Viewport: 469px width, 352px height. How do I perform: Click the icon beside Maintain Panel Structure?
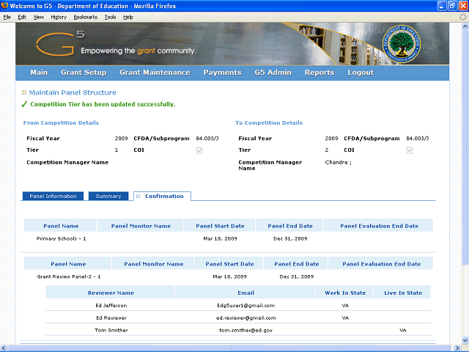(24, 92)
